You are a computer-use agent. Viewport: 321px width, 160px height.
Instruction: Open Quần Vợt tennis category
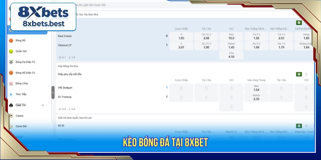click(x=21, y=51)
